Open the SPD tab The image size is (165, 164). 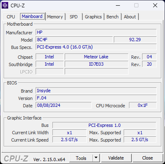pyautogui.click(x=74, y=17)
